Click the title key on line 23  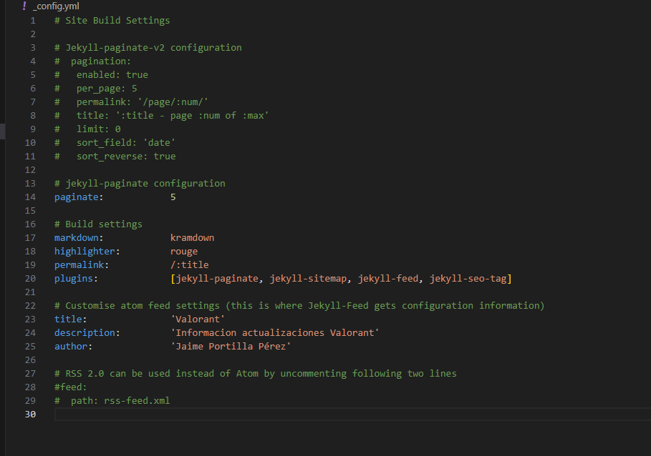tap(65, 319)
